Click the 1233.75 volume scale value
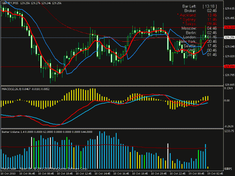This screenshot has height=176, width=235. pos(229,131)
